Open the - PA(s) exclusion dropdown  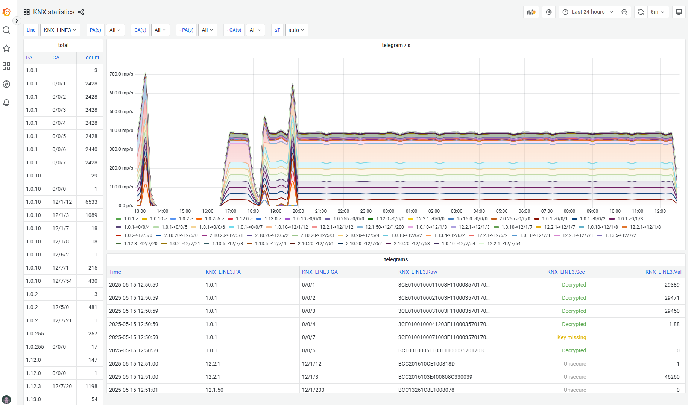click(208, 30)
